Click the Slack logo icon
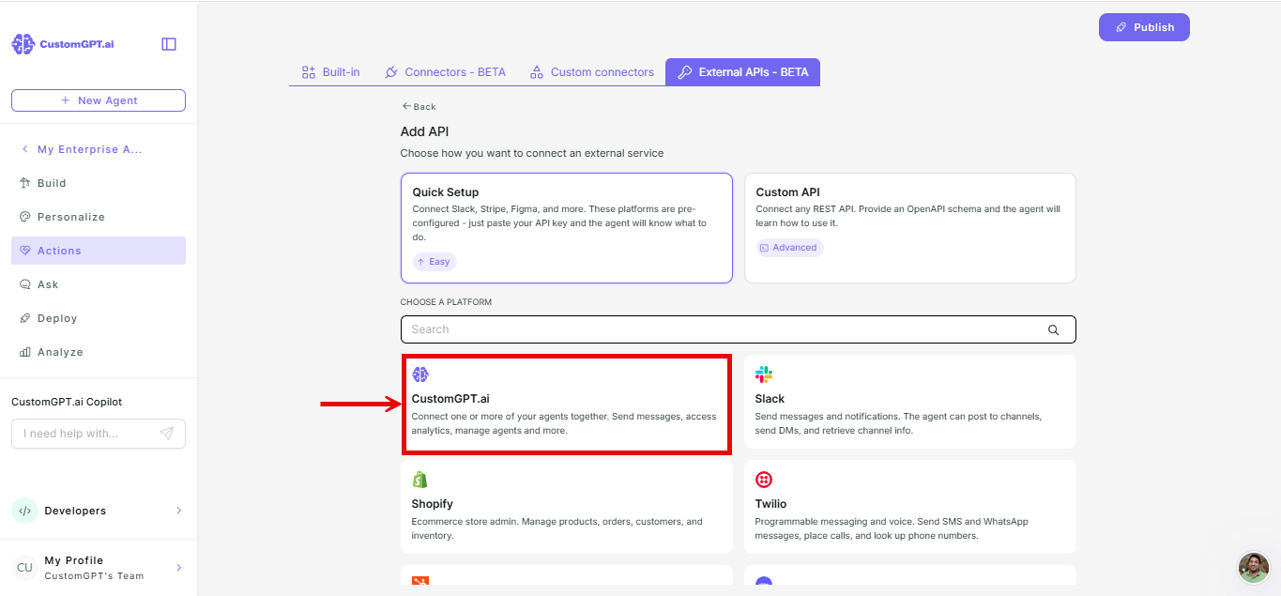 pos(764,374)
